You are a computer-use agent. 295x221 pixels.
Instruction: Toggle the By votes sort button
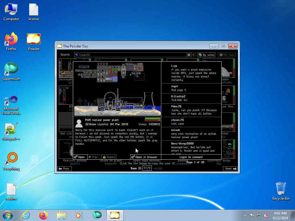coord(206,55)
